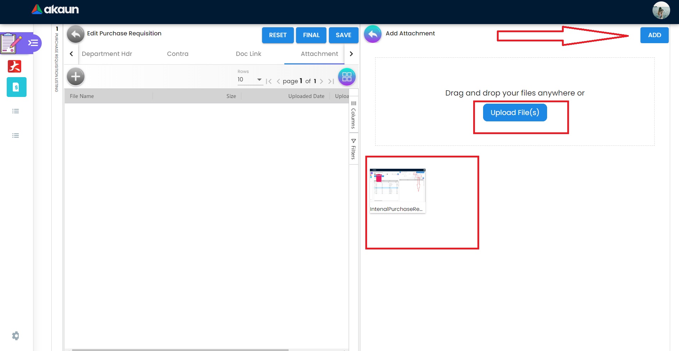The width and height of the screenshot is (679, 351).
Task: Open the second list icon in sidebar
Action: 16,136
